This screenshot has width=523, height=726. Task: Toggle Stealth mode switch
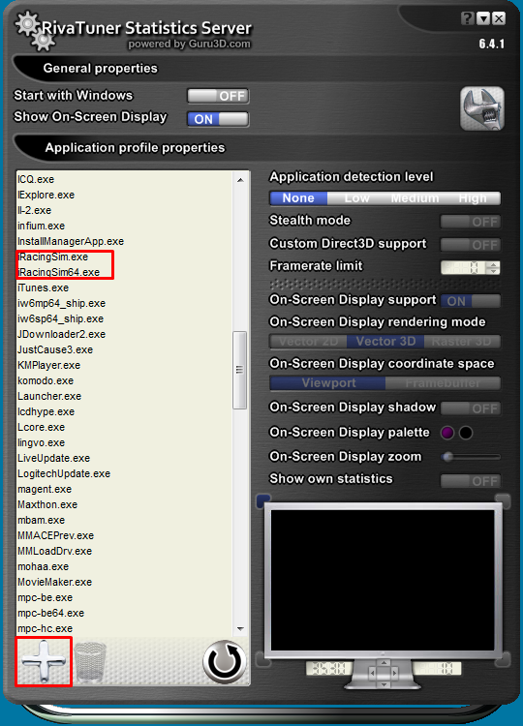coord(470,222)
